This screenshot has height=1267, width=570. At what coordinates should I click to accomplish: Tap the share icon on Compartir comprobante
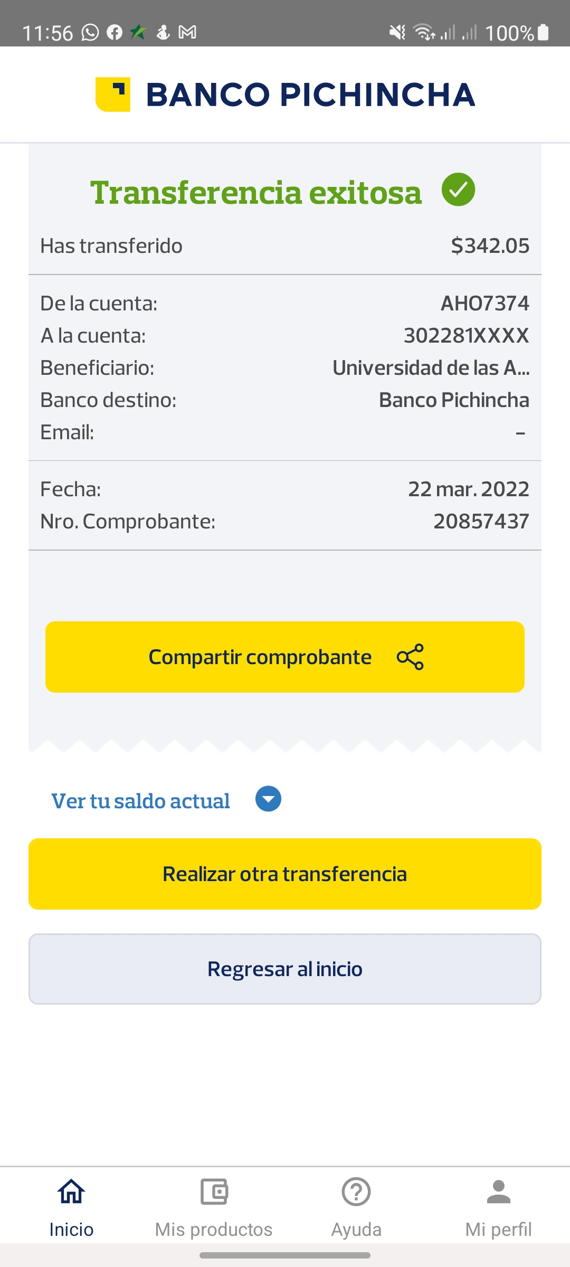pos(410,657)
